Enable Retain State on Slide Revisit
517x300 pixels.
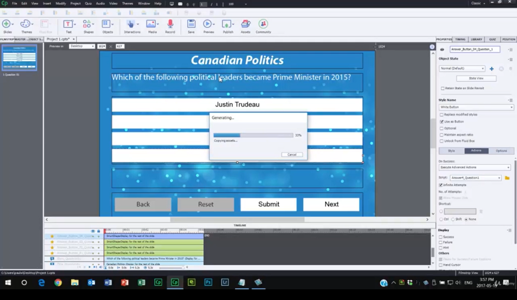(x=442, y=88)
